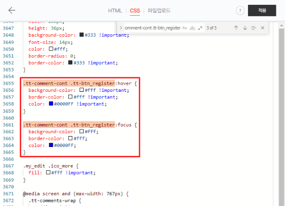
Task: Open background-color swatch on line 3662
Action: pos(82,131)
